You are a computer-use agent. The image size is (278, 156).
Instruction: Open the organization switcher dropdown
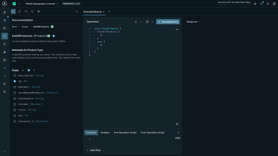19,4
